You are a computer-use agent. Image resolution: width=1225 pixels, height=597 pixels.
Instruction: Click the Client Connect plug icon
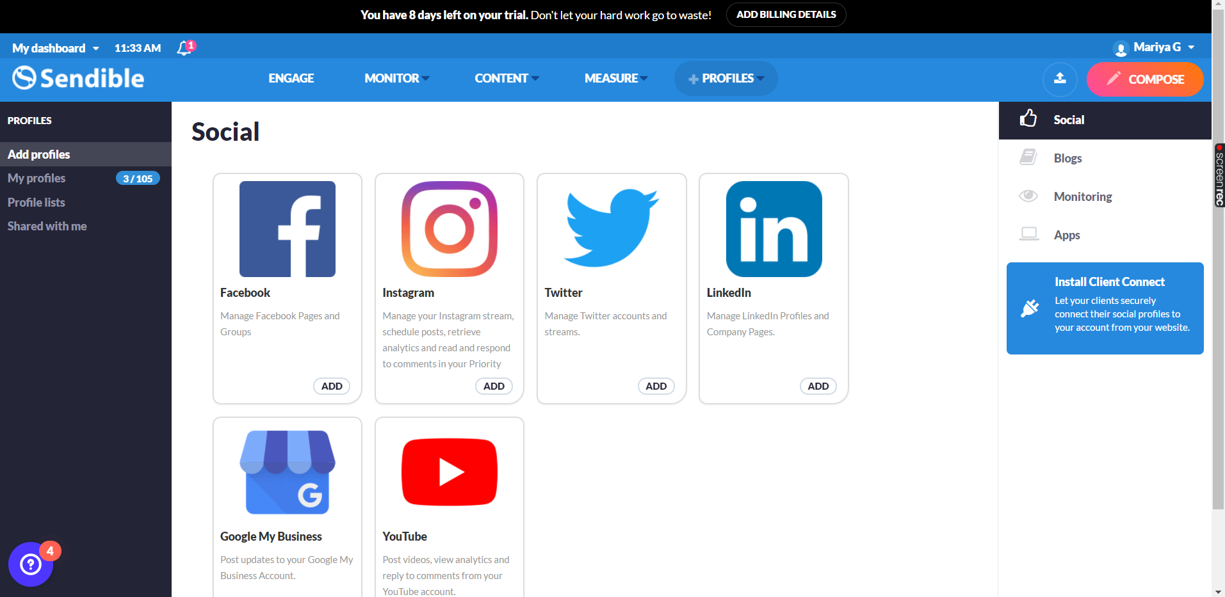point(1030,308)
